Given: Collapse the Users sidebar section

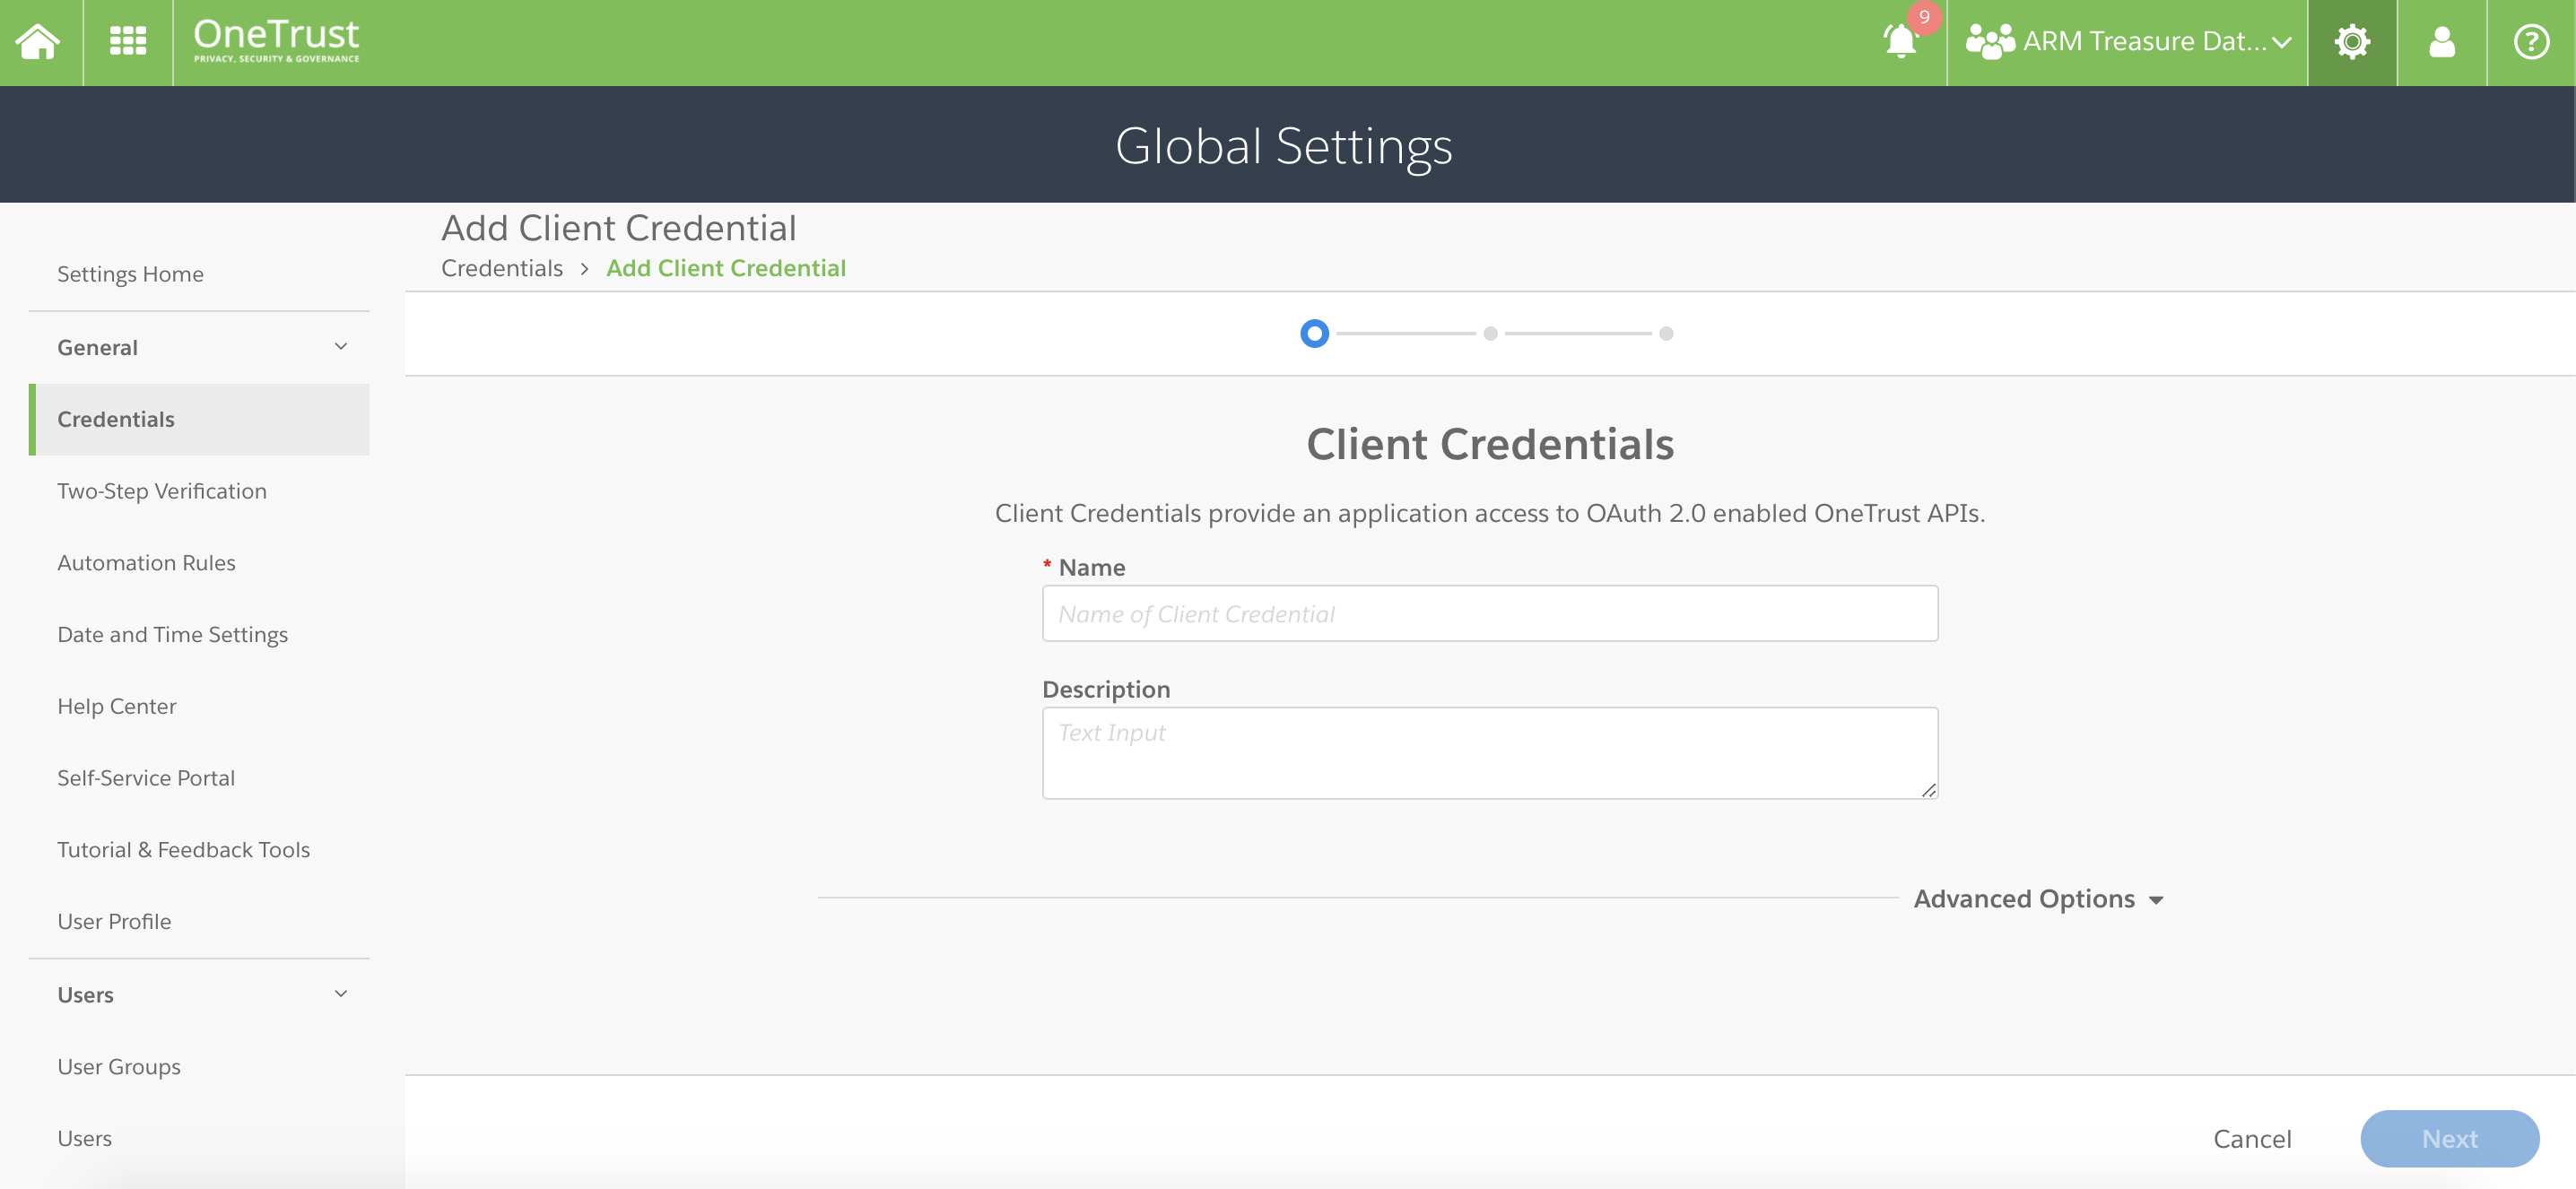Looking at the screenshot, I should point(340,993).
